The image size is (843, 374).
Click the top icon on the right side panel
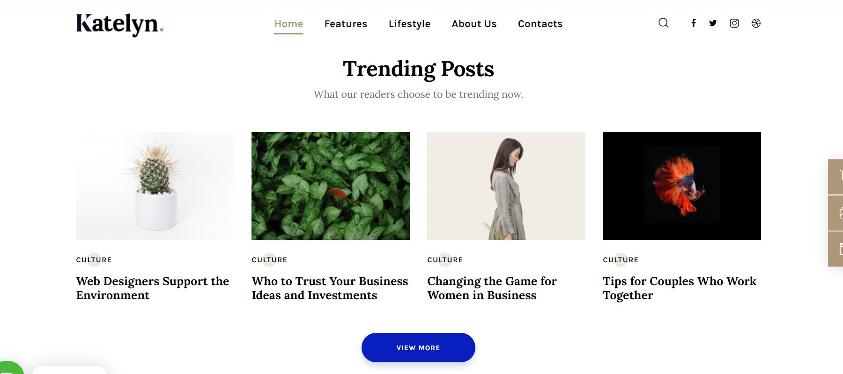pos(838,177)
